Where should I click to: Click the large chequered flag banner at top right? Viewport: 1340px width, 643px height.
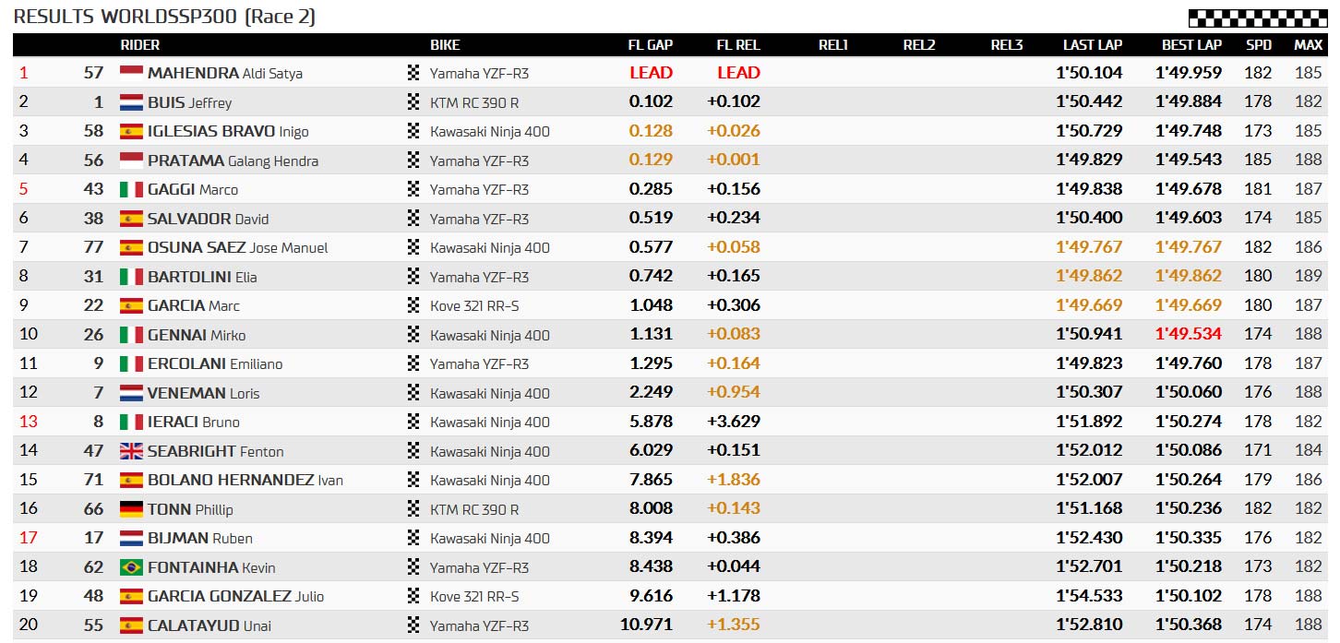1258,18
